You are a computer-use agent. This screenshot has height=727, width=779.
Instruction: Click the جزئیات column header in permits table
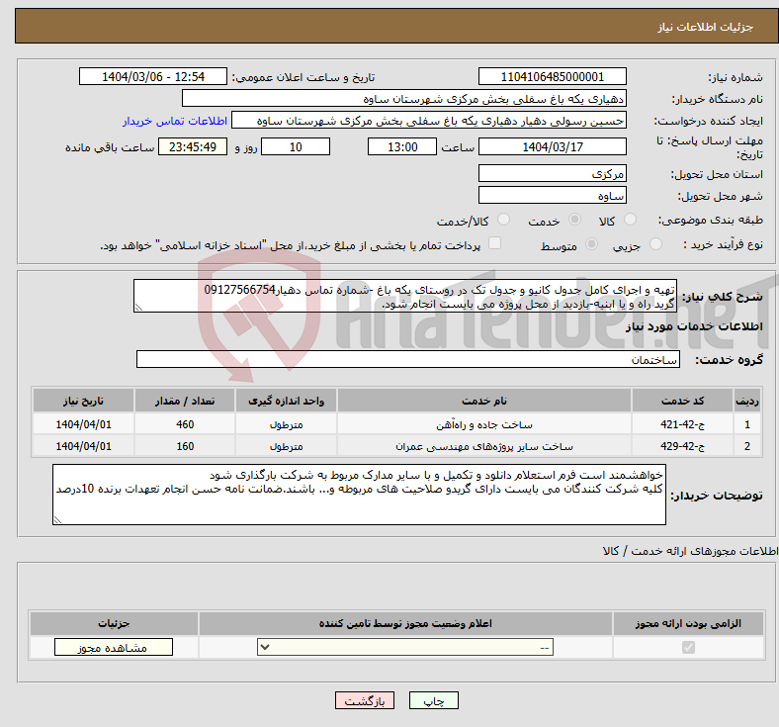[114, 623]
